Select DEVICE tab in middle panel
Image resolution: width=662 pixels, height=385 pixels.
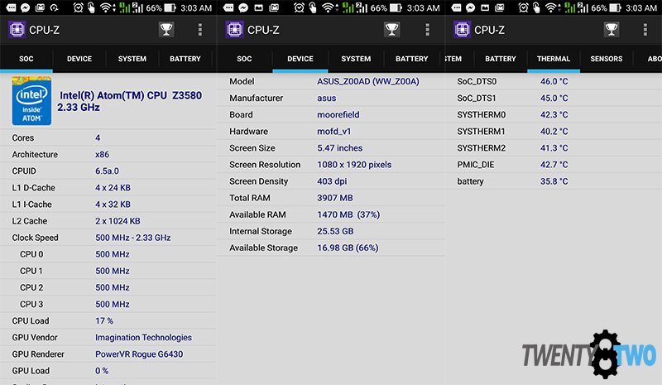[300, 59]
